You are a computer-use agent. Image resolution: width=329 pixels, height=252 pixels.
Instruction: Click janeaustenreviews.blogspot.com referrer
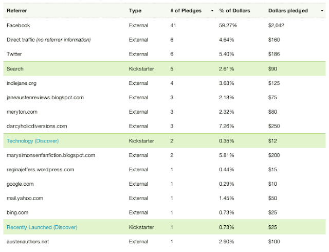click(45, 97)
